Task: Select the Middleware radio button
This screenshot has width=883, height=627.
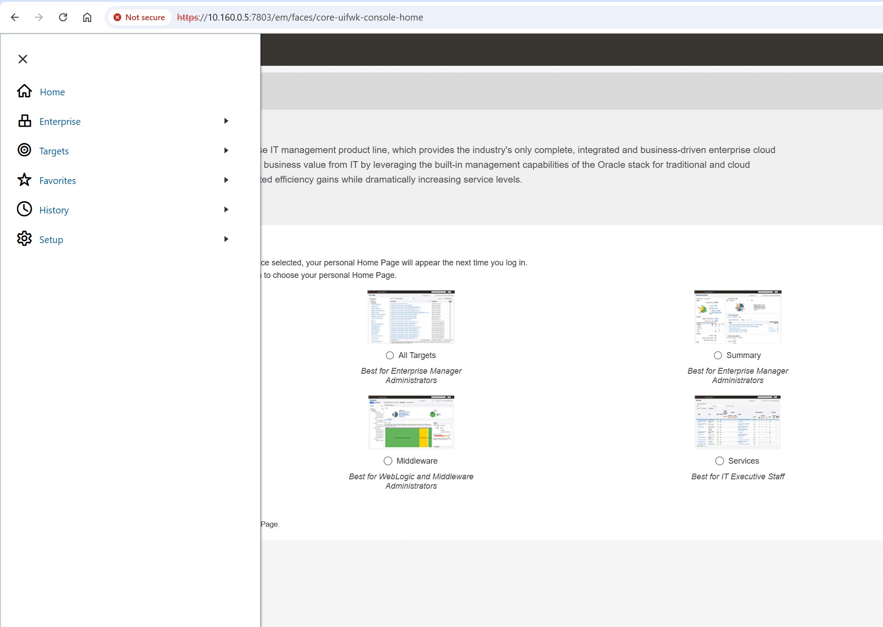Action: point(388,461)
